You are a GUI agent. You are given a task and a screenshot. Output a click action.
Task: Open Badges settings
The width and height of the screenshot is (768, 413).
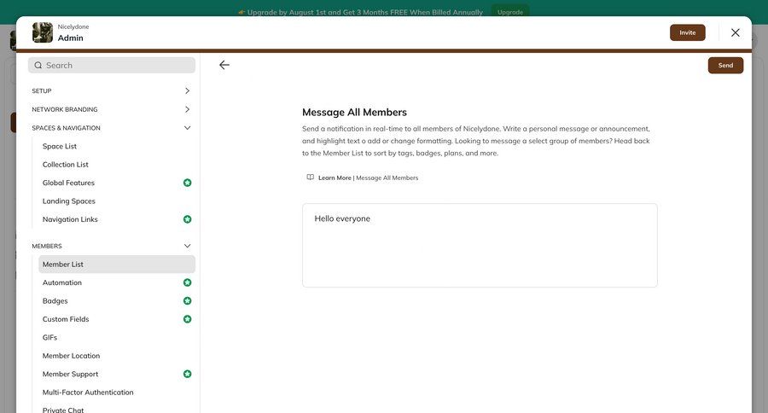pos(55,301)
